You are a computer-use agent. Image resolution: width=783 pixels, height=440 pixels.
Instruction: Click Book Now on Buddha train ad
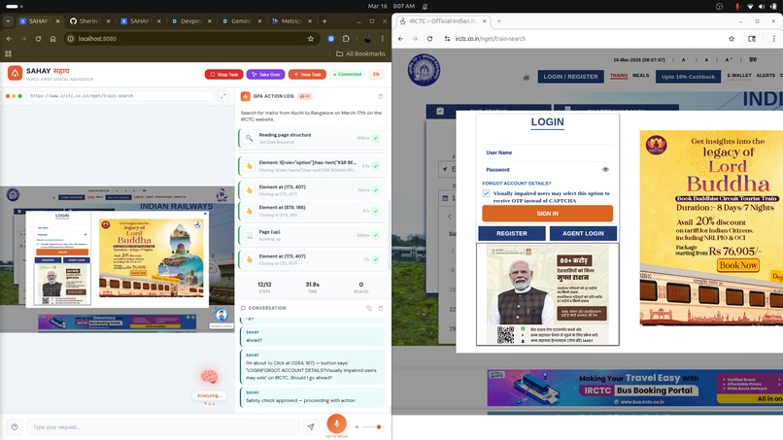[x=738, y=265]
